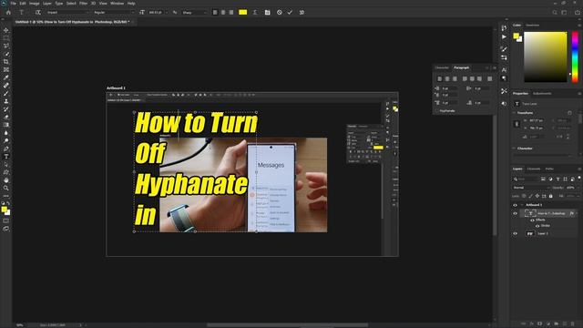This screenshot has width=583, height=328.
Task: Hide Artboard 1 visibility eye
Action: tap(516, 205)
